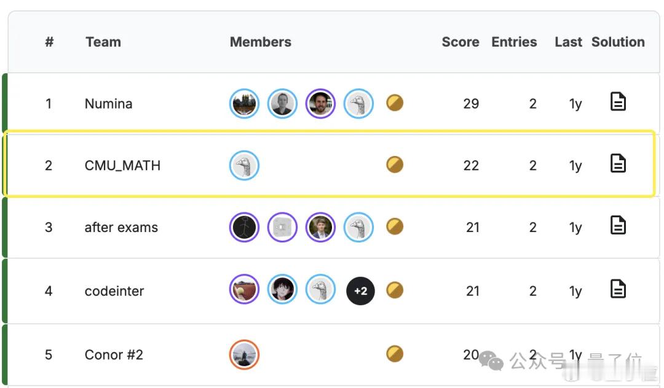Expand the +2 hidden members badge
Viewport: 664px width, 388px height.
360,291
